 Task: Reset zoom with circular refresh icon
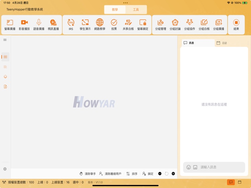click(166, 174)
